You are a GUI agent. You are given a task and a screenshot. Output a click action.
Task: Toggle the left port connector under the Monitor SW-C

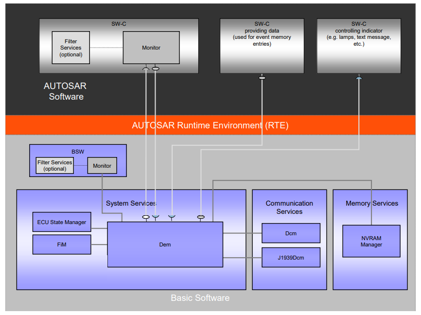(x=145, y=69)
